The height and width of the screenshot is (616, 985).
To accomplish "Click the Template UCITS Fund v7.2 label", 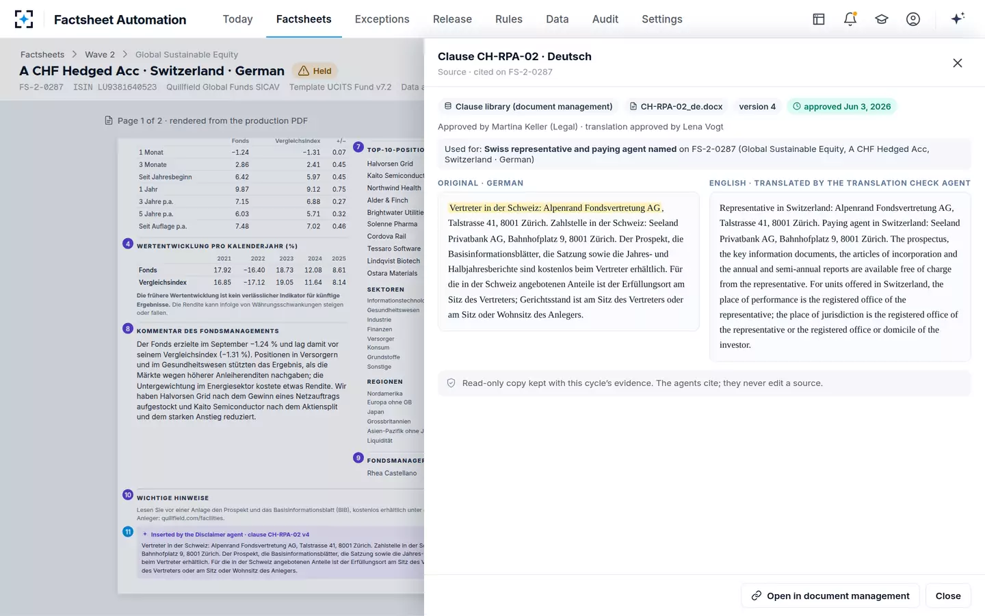I will pyautogui.click(x=341, y=87).
